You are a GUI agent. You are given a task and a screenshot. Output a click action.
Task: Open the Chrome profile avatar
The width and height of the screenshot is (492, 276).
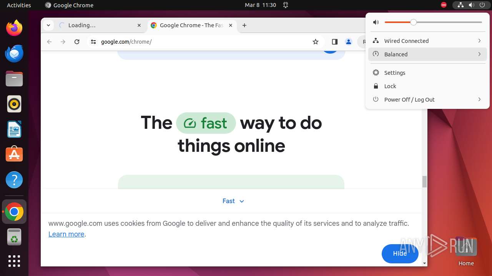(348, 42)
